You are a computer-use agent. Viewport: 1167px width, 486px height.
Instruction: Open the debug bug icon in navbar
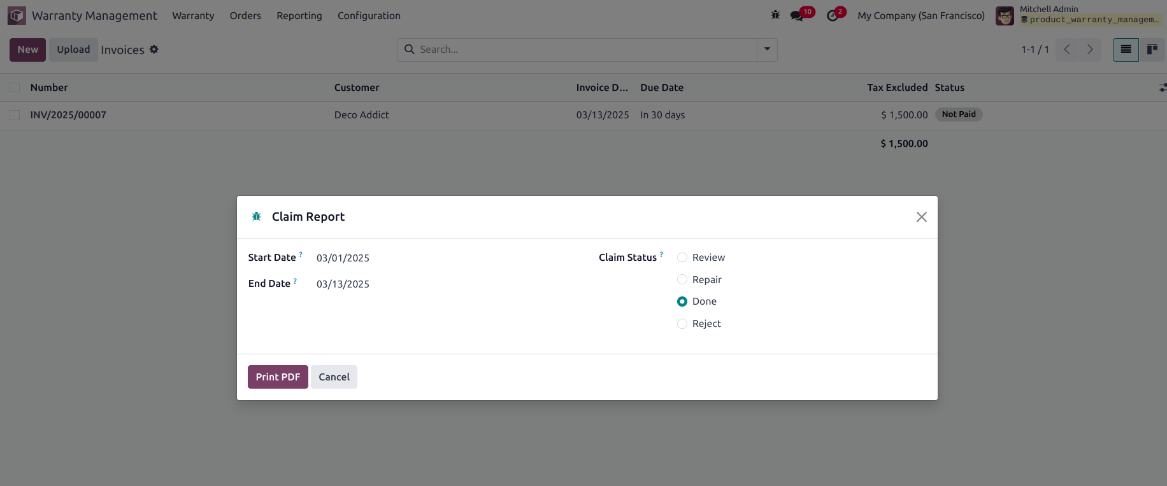[x=775, y=15]
